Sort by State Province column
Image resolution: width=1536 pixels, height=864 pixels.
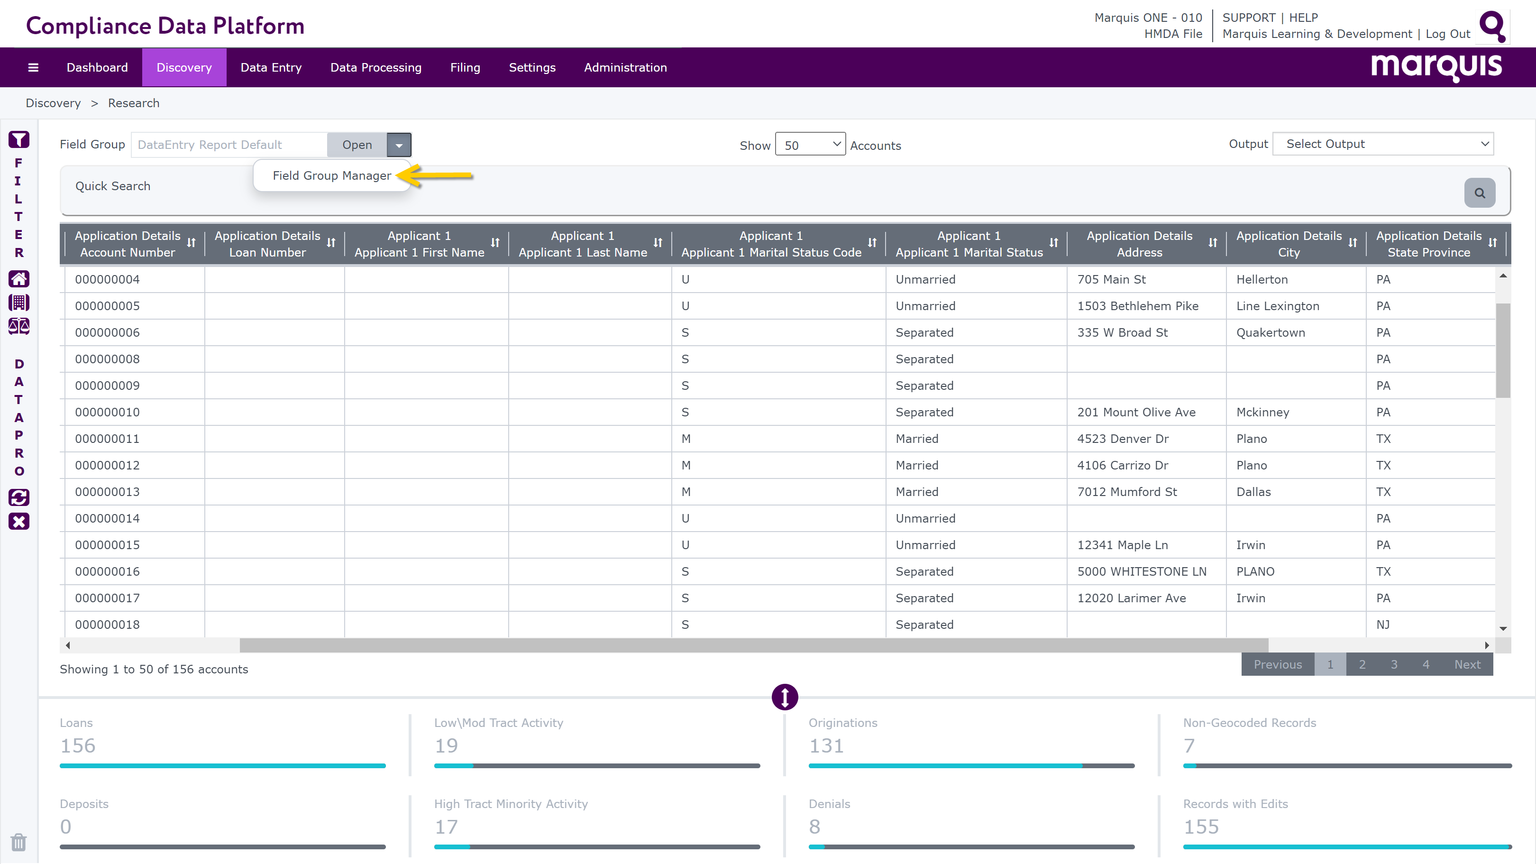click(1492, 243)
